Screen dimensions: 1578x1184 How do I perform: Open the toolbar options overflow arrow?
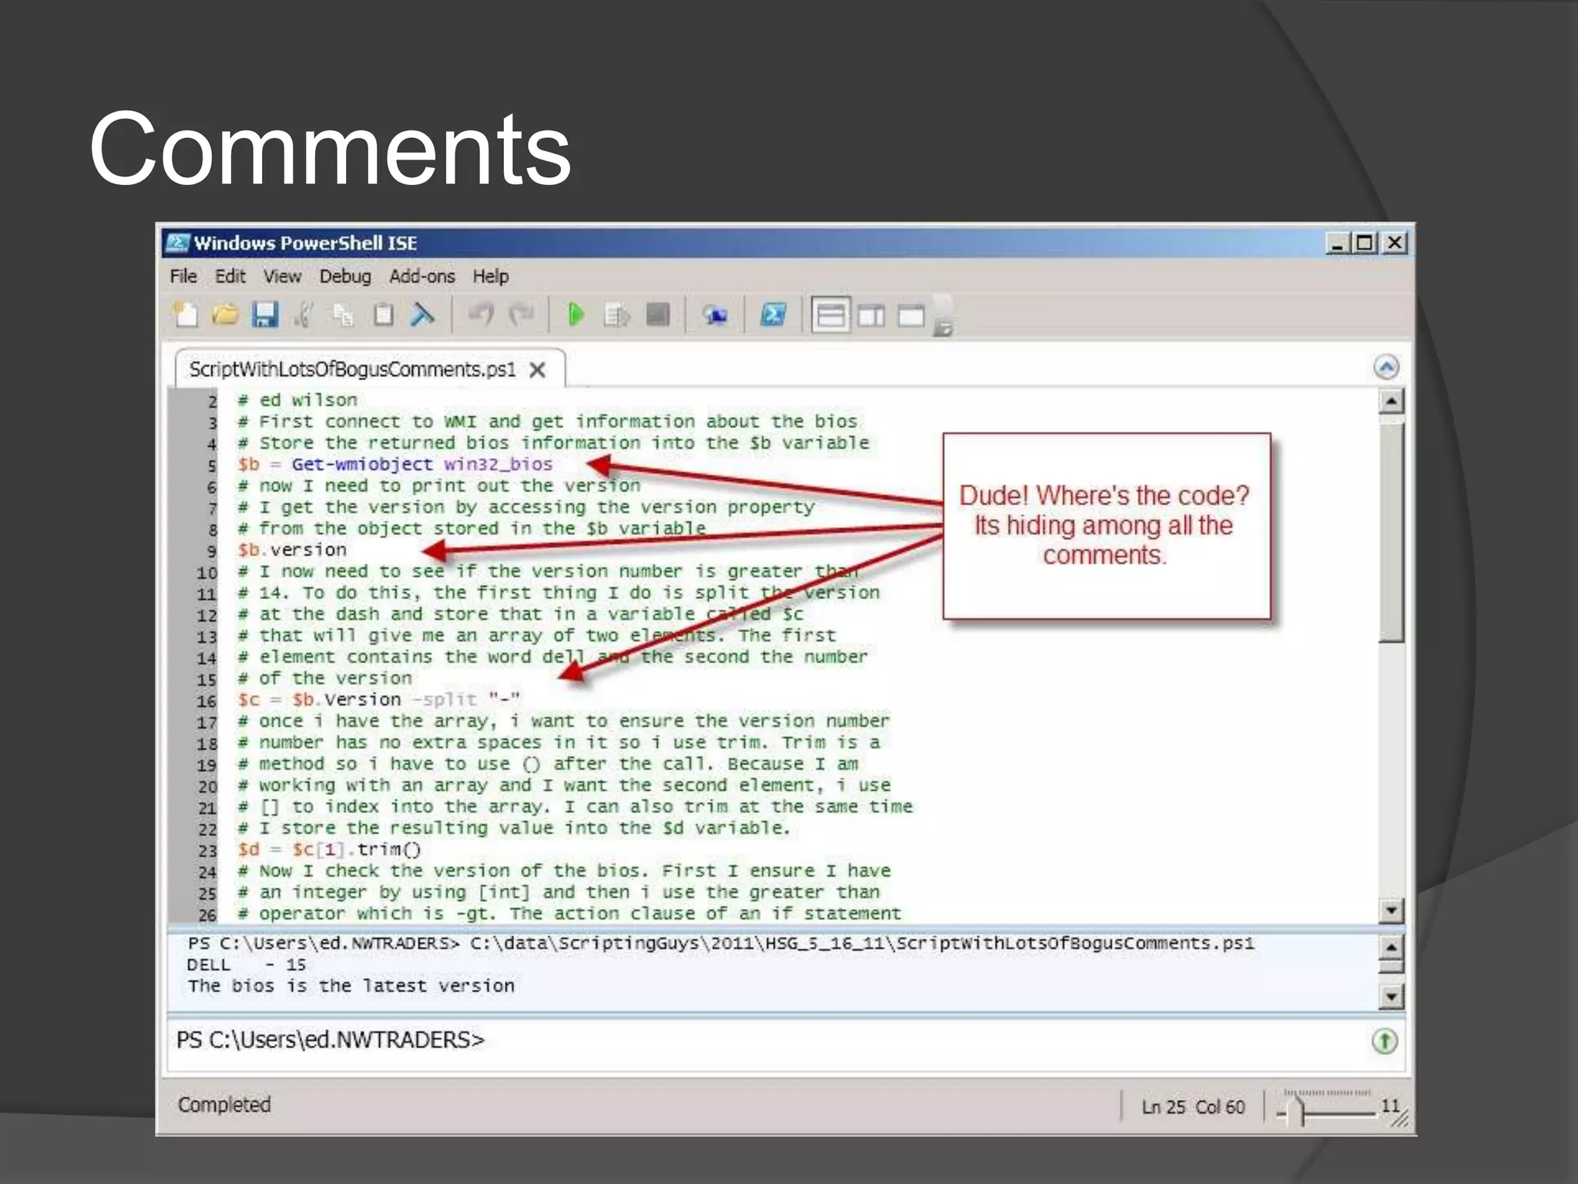click(944, 317)
